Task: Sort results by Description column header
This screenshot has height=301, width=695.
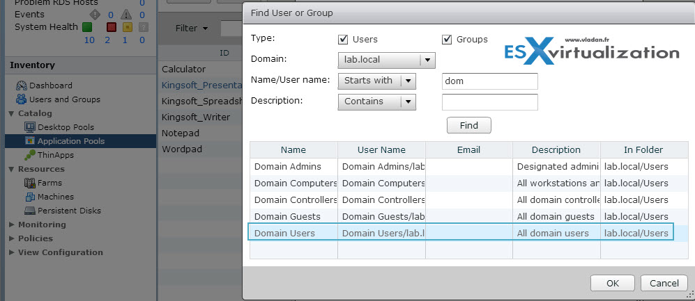Action: pos(556,150)
